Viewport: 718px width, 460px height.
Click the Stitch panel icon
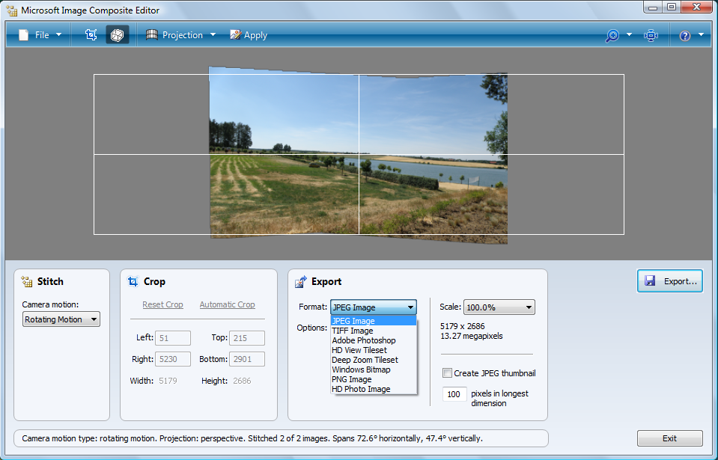tap(27, 282)
